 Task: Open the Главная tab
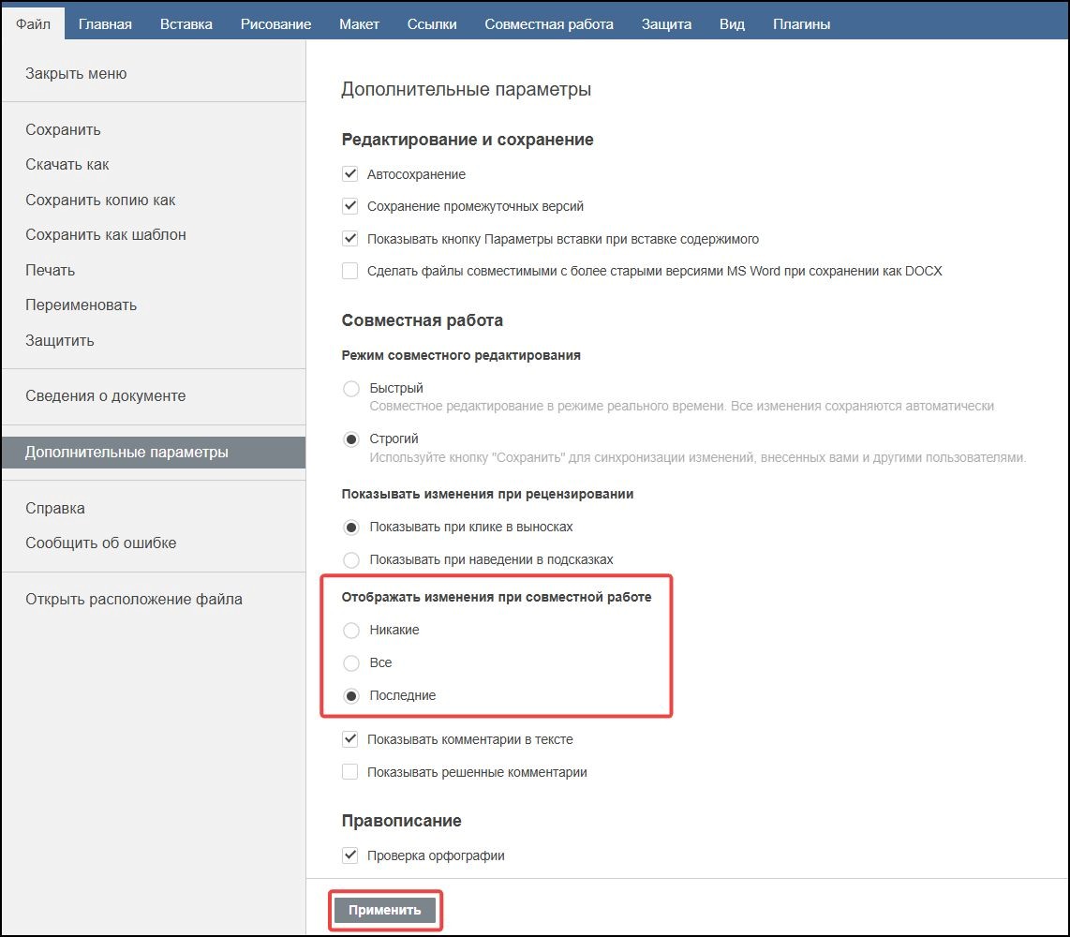pos(105,23)
